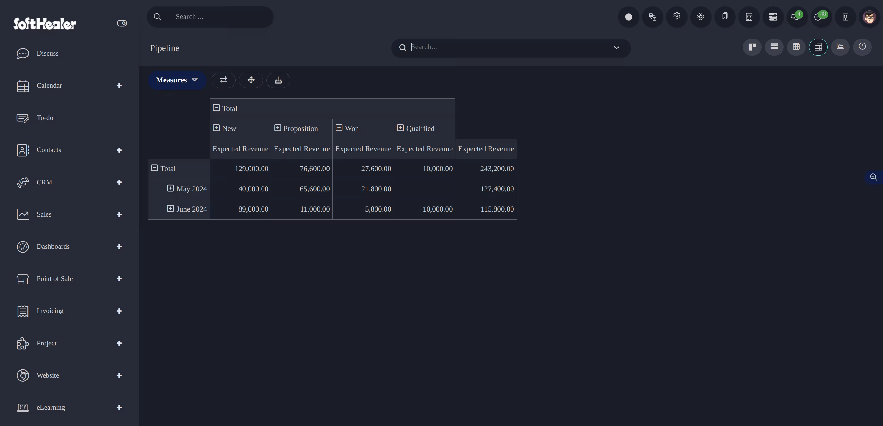Toggle the sidebar switch next to logo
This screenshot has width=883, height=426.
[x=122, y=23]
